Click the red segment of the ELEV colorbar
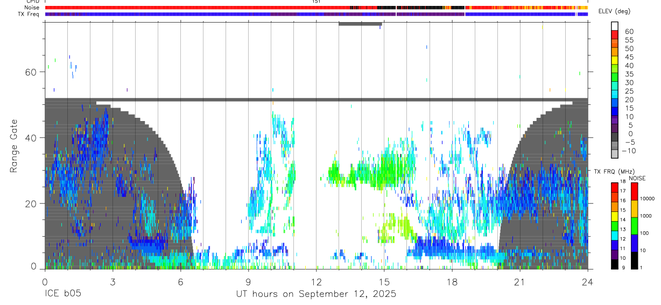This screenshot has width=661, height=305. pos(615,34)
